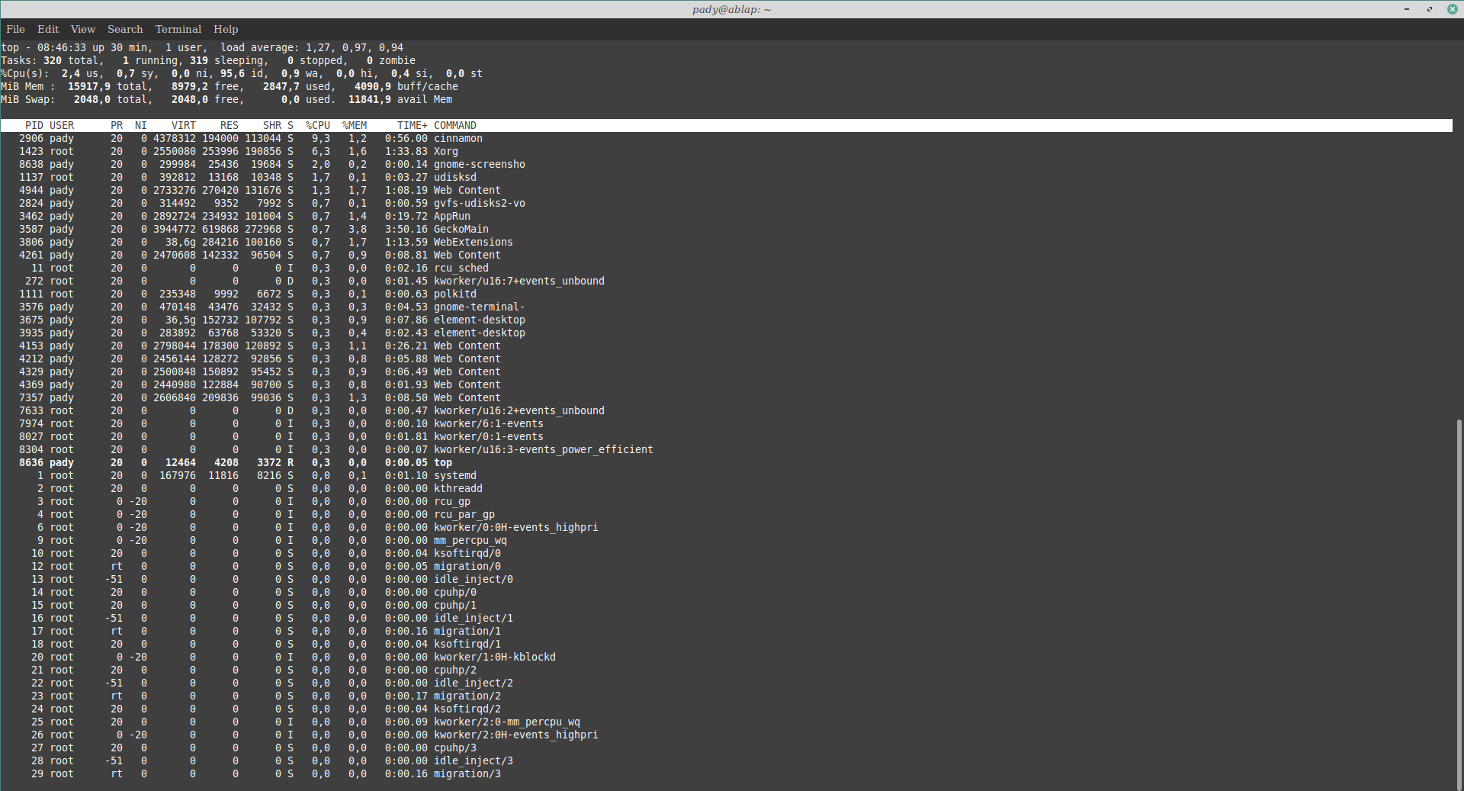Click kworker/2:0-mm_percpu_wq command

click(x=507, y=722)
